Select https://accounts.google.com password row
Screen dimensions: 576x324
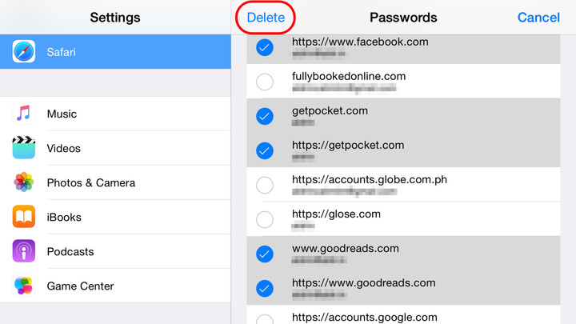(x=403, y=315)
